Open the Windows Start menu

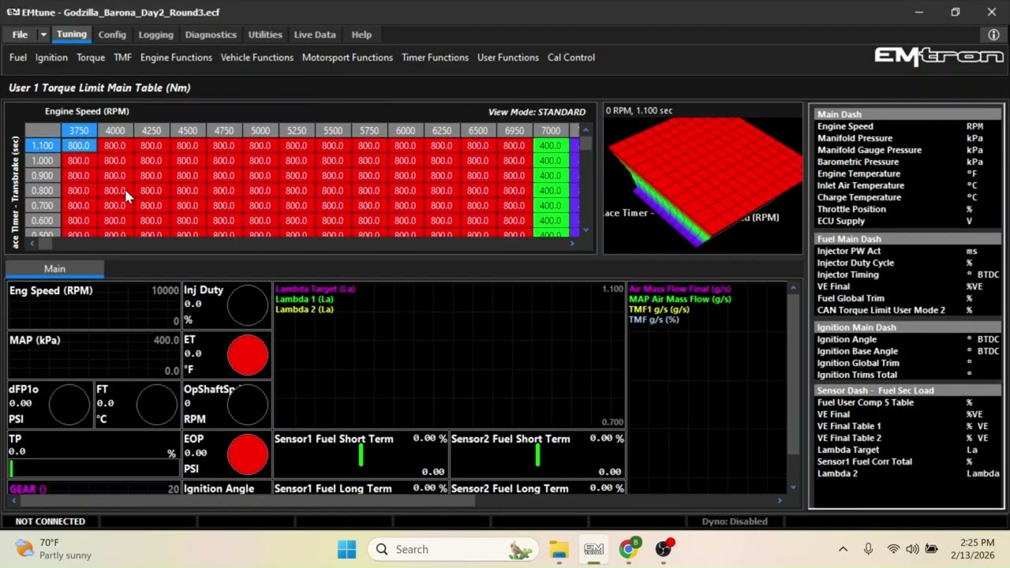point(346,549)
